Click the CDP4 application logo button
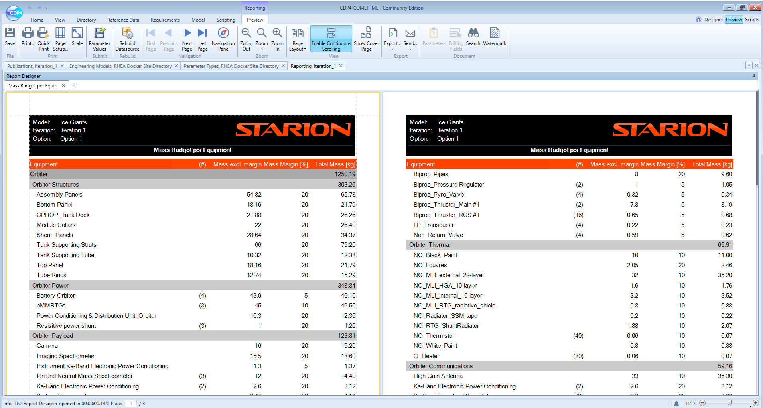763x408 pixels. 15,13
